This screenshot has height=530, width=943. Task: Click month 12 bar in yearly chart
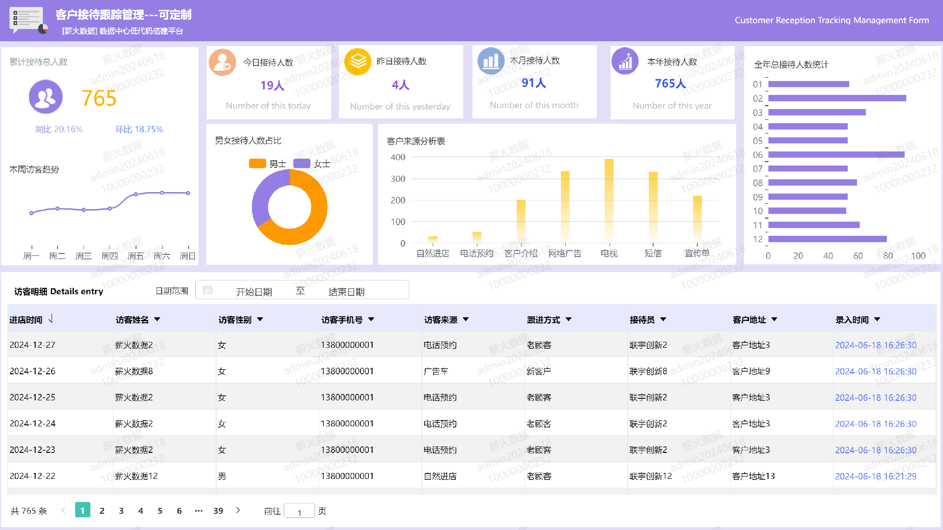[828, 239]
